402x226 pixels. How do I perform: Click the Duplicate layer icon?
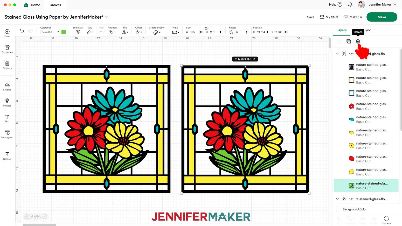(x=349, y=41)
